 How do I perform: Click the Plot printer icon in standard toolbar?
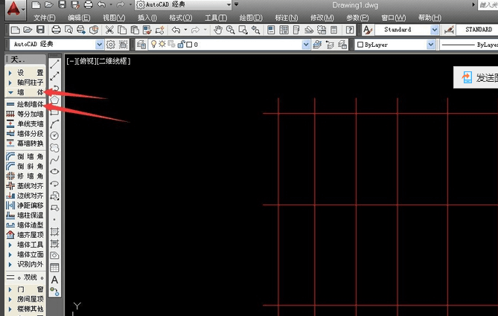(x=56, y=30)
